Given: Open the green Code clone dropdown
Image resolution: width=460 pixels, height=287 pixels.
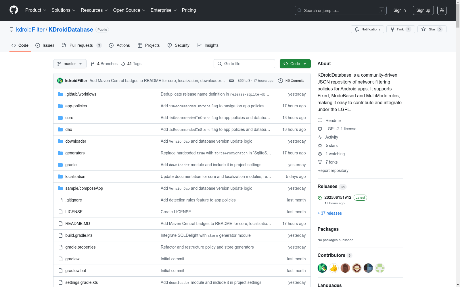Looking at the screenshot, I should point(295,64).
